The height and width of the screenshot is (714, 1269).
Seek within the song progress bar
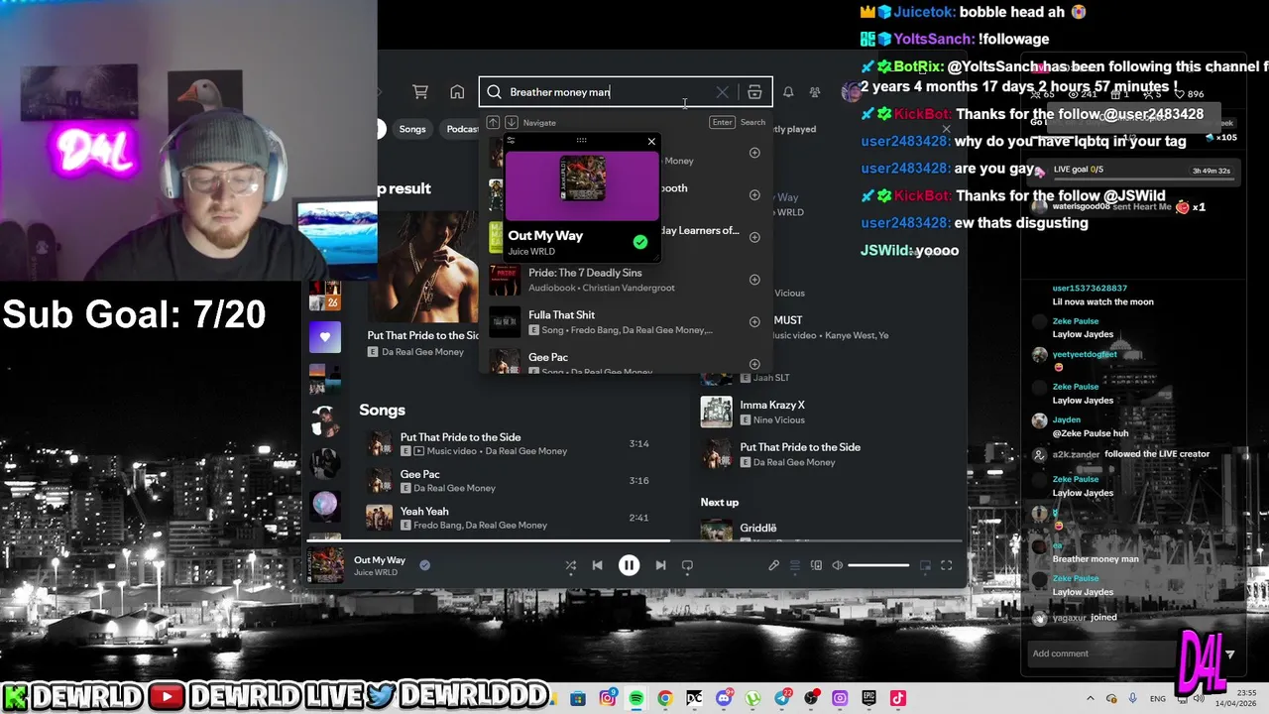click(x=634, y=541)
